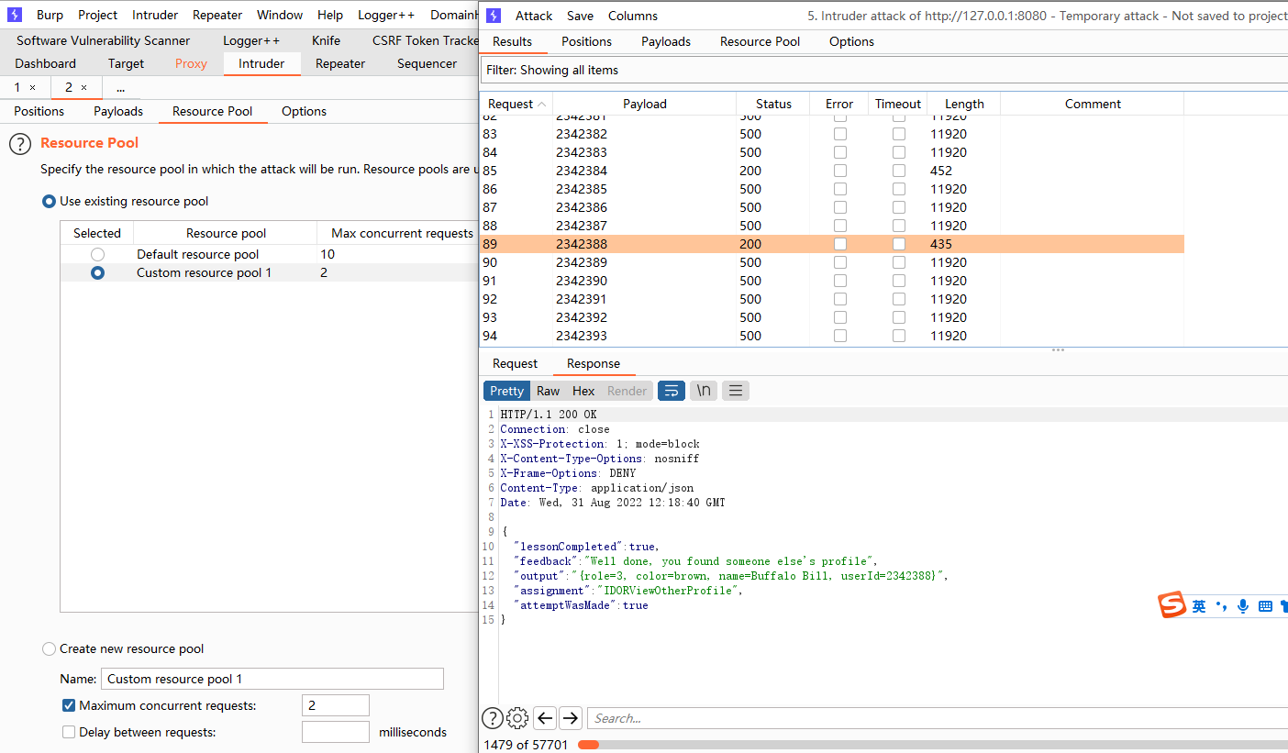1288x753 pixels.
Task: Click the IME soft keyboard icon
Action: [1265, 606]
